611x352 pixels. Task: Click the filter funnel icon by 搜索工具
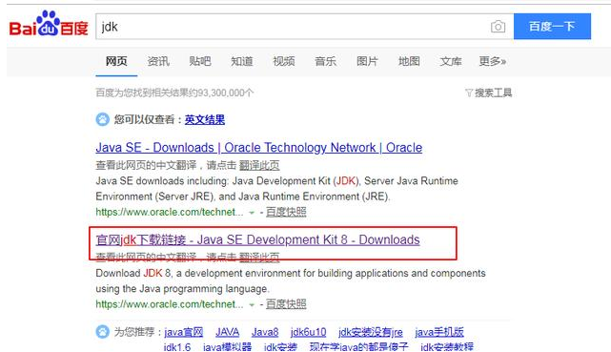pyautogui.click(x=469, y=93)
